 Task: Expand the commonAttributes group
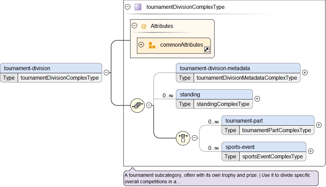tap(141, 45)
